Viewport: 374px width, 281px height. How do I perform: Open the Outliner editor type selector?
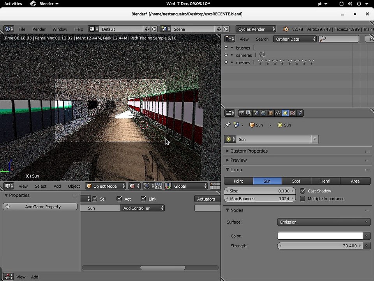click(x=230, y=39)
